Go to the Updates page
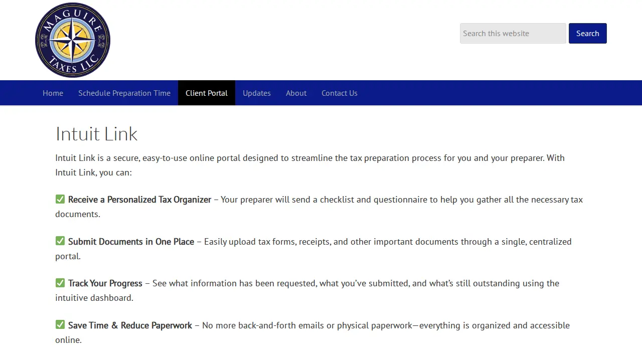The image size is (642, 361). pos(257,93)
